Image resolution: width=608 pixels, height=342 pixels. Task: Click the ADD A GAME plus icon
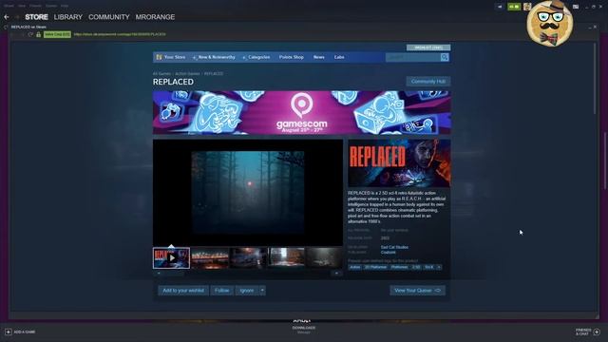9,332
